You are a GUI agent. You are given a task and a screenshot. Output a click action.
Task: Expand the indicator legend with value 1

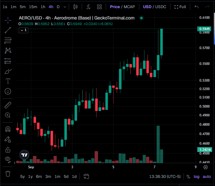coord(23,30)
